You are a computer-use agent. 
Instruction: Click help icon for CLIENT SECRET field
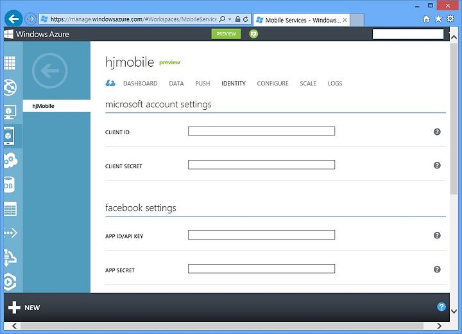click(x=437, y=165)
